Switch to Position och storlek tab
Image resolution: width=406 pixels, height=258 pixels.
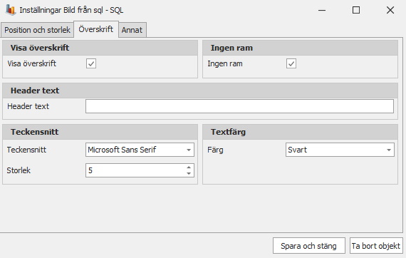point(37,30)
